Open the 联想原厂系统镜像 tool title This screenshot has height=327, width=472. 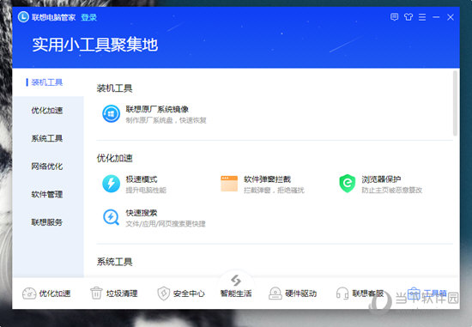click(157, 109)
